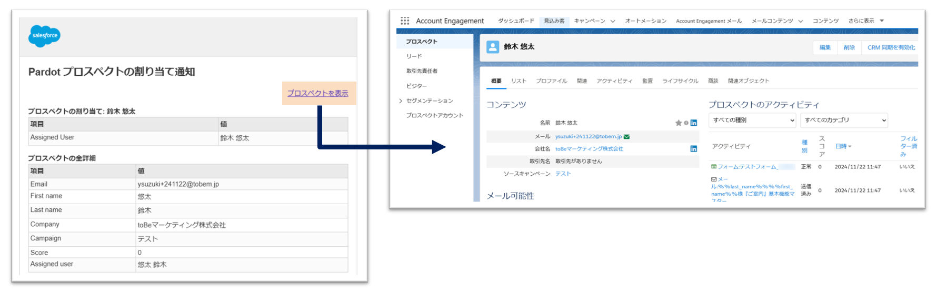Click the 編集 button

coord(825,47)
